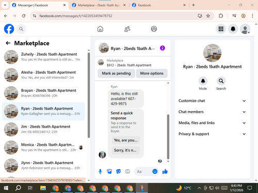Send quick reply 'Yes, are you...'
This screenshot has width=258, height=193.
pyautogui.click(x=125, y=140)
